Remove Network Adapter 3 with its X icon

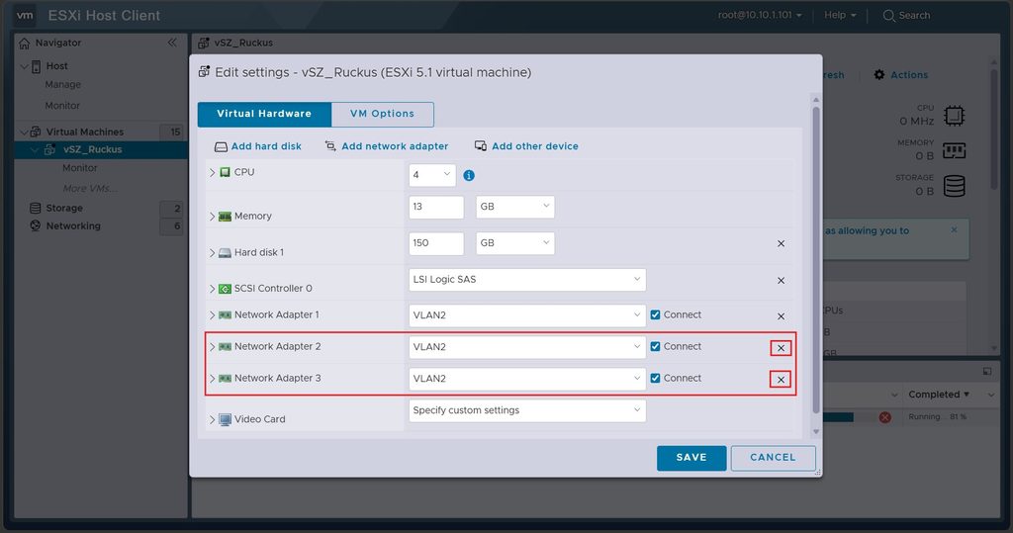(781, 380)
